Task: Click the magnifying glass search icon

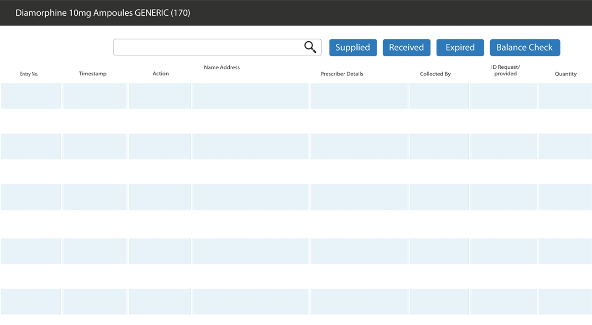Action: [x=310, y=48]
